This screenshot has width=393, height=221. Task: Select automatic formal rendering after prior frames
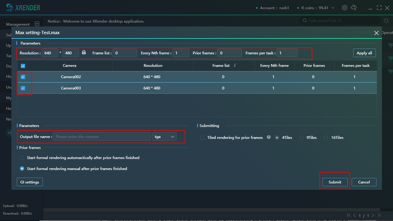22,158
